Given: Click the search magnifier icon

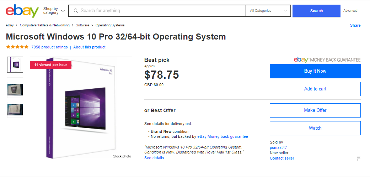Looking at the screenshot, I should click(x=76, y=11).
